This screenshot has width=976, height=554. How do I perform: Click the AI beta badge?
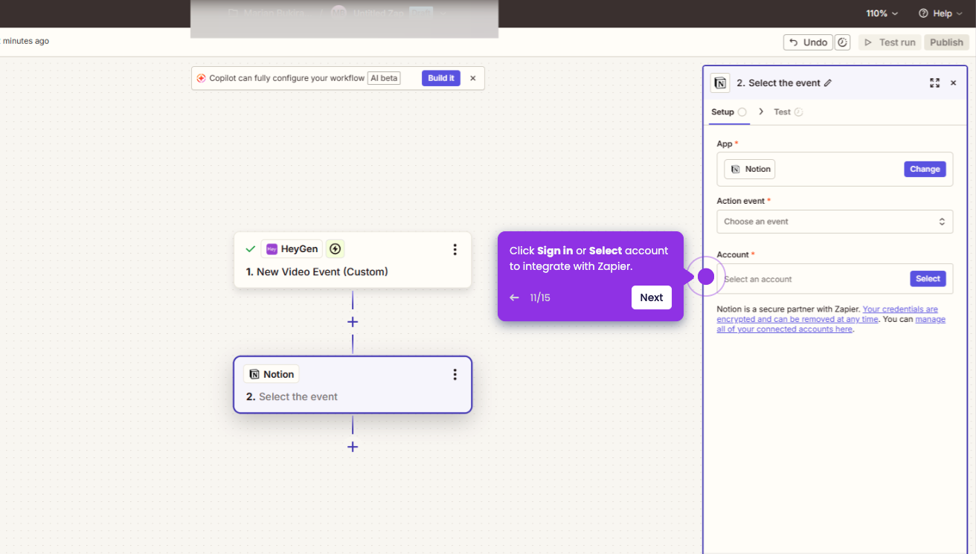click(x=384, y=78)
